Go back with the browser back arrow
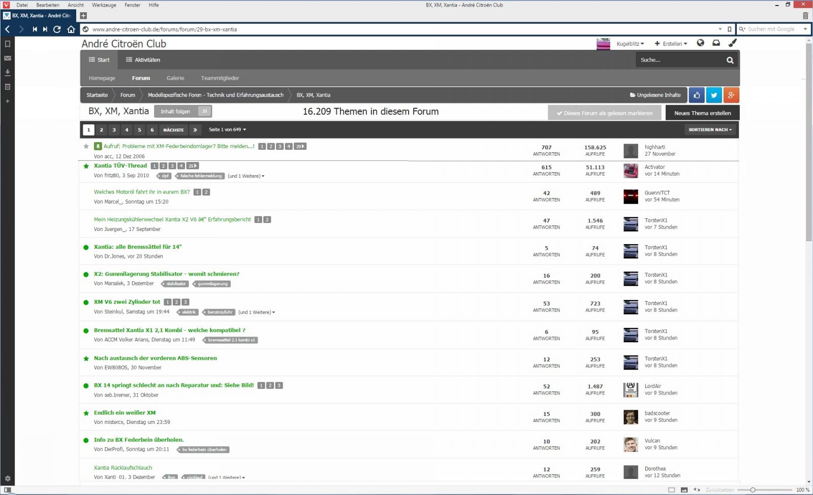Screen dimensions: 813x495 point(8,29)
